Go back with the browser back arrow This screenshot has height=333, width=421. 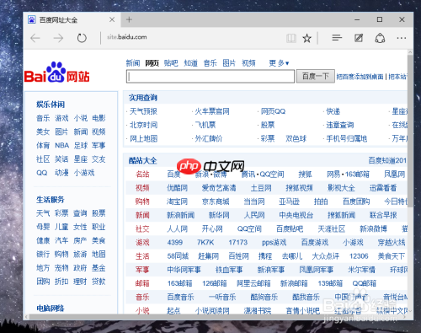coord(35,38)
